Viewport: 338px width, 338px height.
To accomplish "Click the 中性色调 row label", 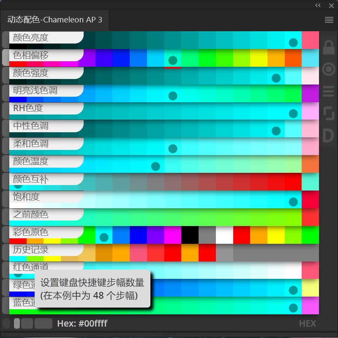I will 30,126.
